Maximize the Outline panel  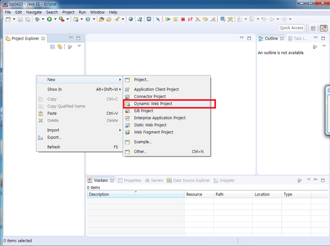pos(323,38)
